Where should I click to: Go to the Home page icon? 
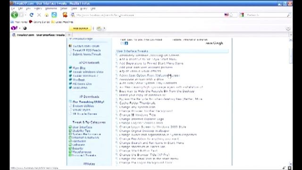[47, 15]
